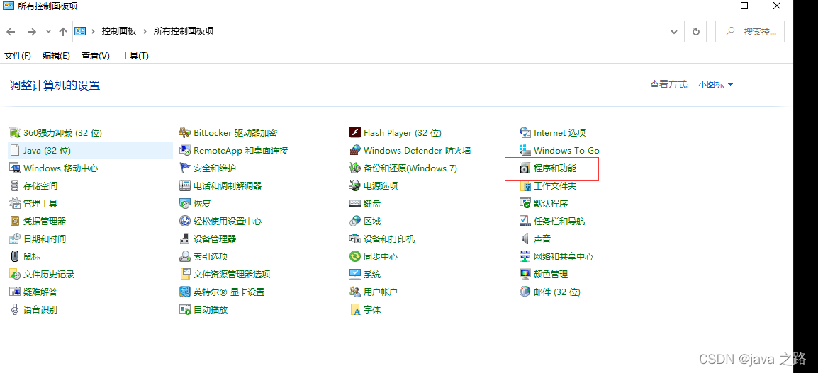818x373 pixels.
Task: Open the 工具(T) menu
Action: pyautogui.click(x=135, y=56)
